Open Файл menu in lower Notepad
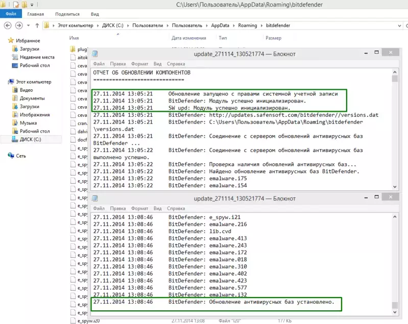Image resolution: width=408 pixels, height=324 pixels. [99, 208]
